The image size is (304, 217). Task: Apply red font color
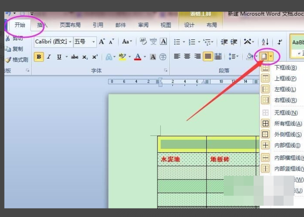pyautogui.click(x=138, y=57)
